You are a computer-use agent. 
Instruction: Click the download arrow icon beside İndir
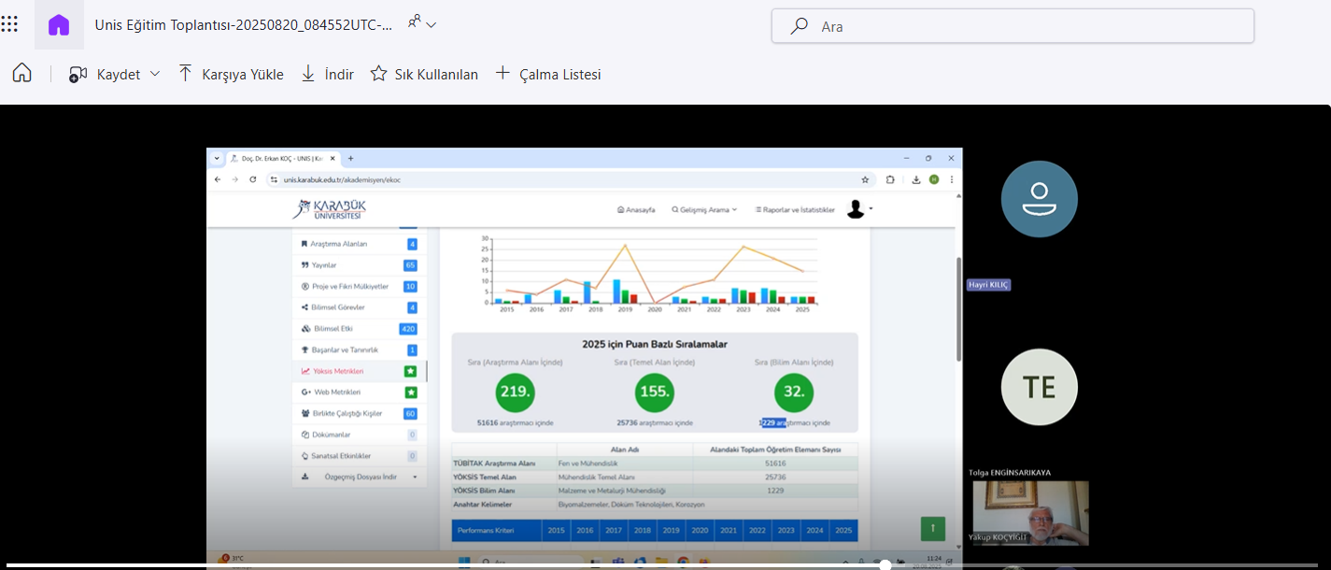308,74
